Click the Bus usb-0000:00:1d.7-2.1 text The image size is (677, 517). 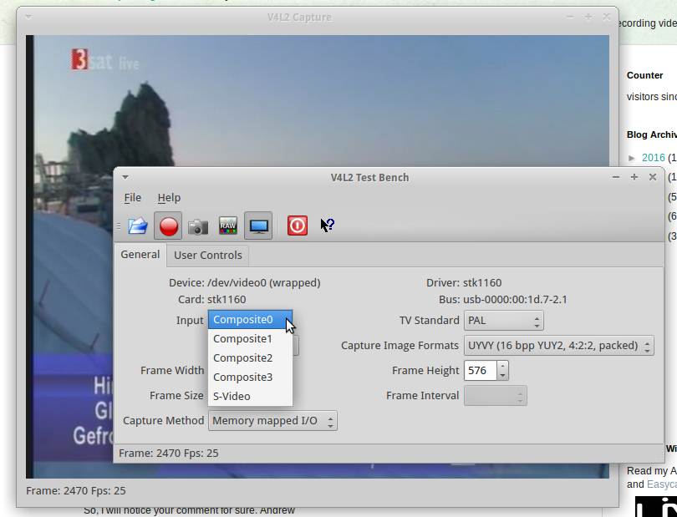click(503, 300)
